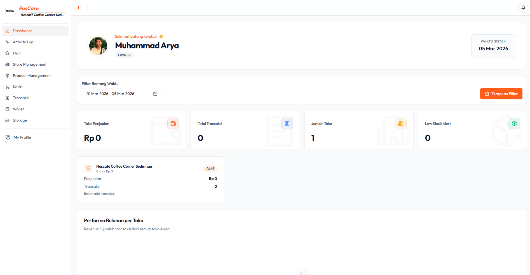The width and height of the screenshot is (530, 275).
Task: Click the Low Stock Alert box icon
Action: [x=514, y=124]
